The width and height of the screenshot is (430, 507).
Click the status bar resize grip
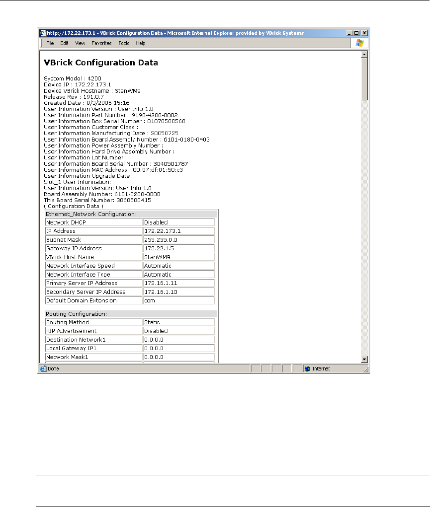[366, 369]
